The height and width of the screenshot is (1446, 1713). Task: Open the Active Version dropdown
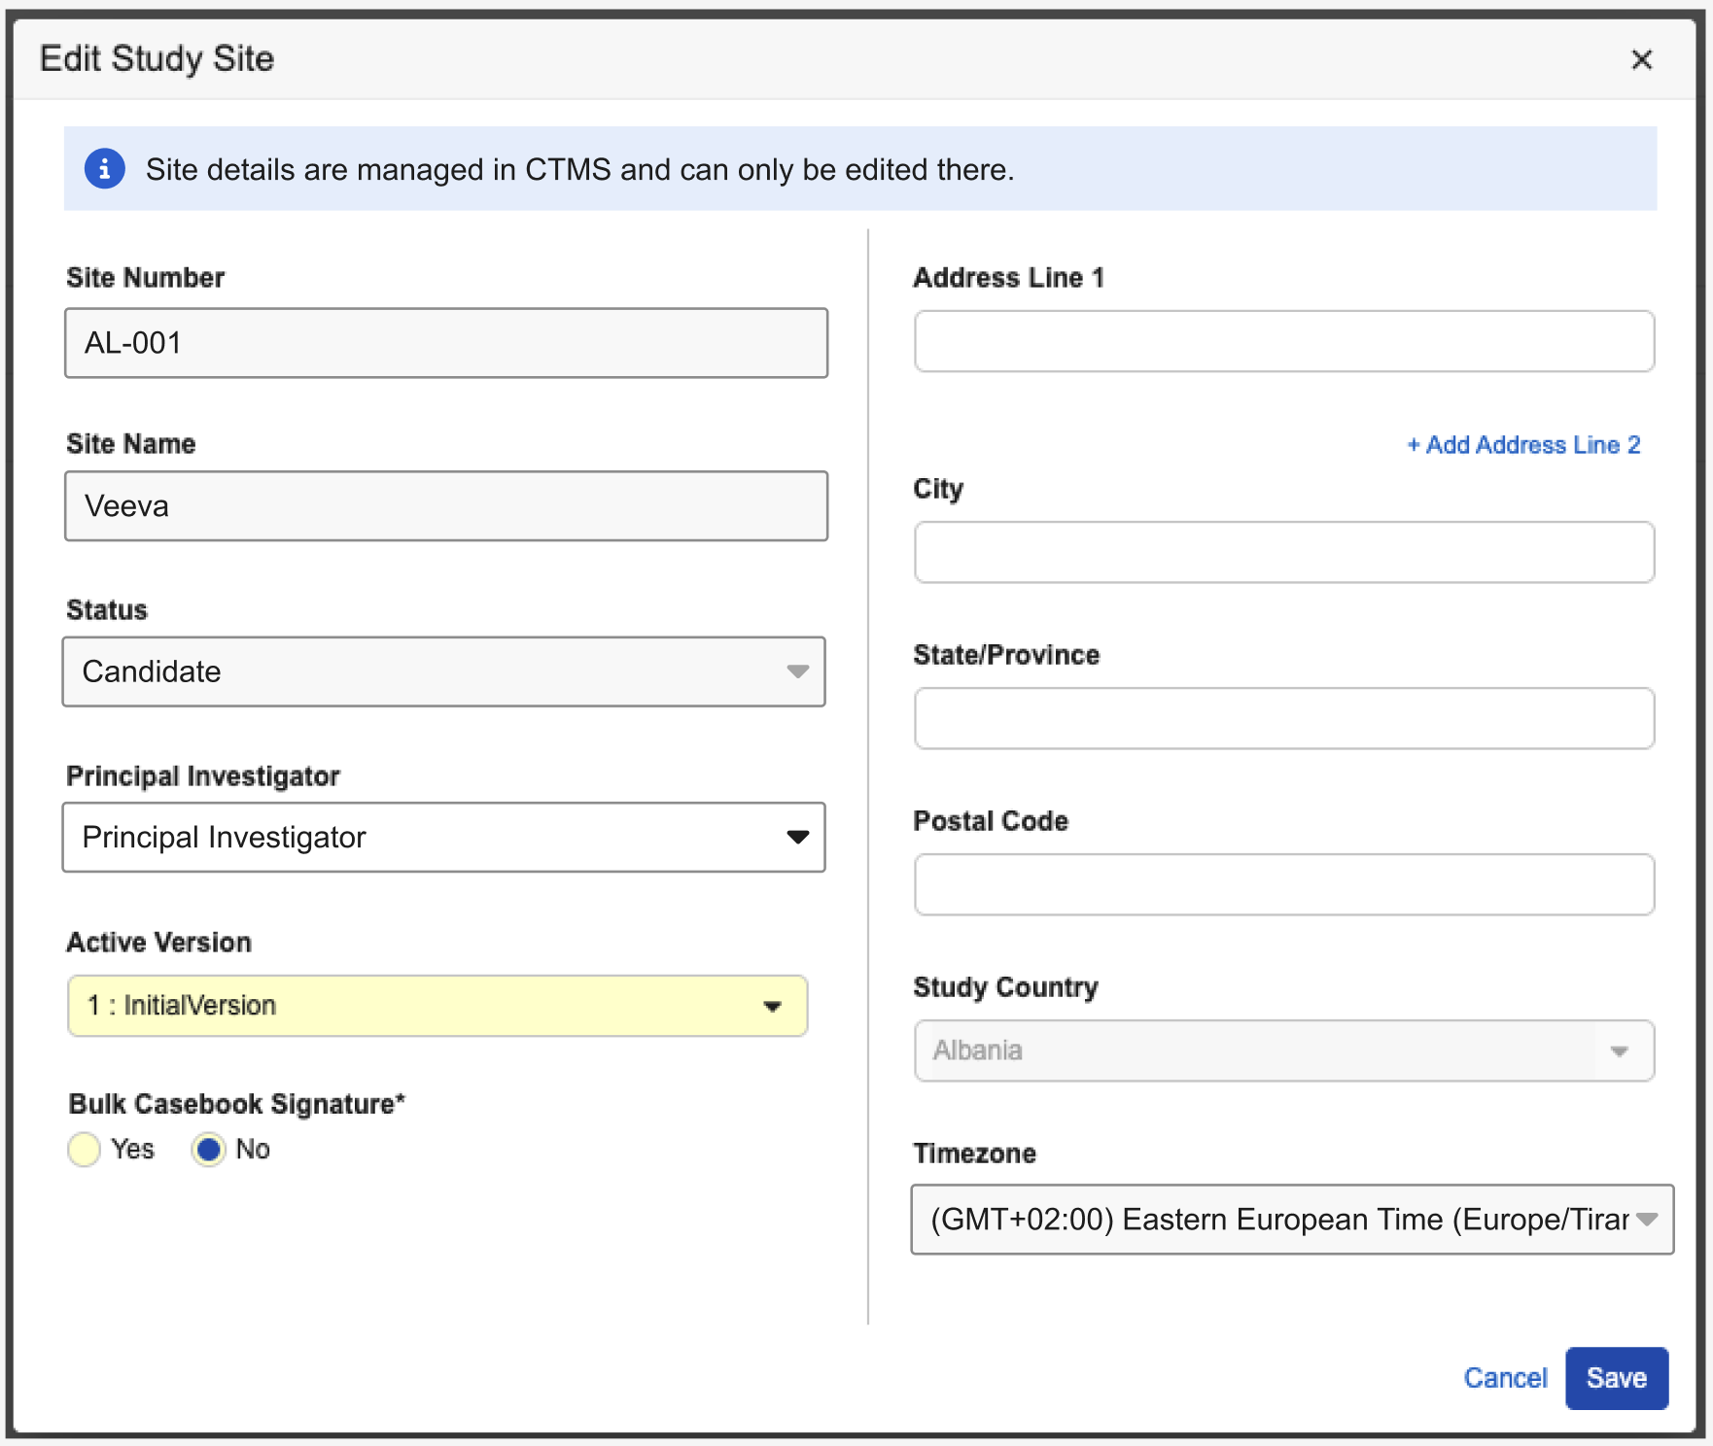click(x=437, y=1006)
